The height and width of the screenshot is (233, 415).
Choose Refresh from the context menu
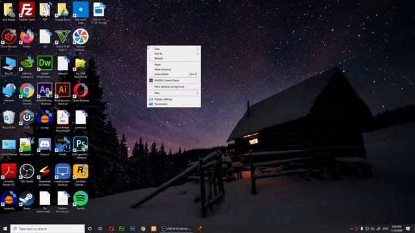[x=174, y=58]
